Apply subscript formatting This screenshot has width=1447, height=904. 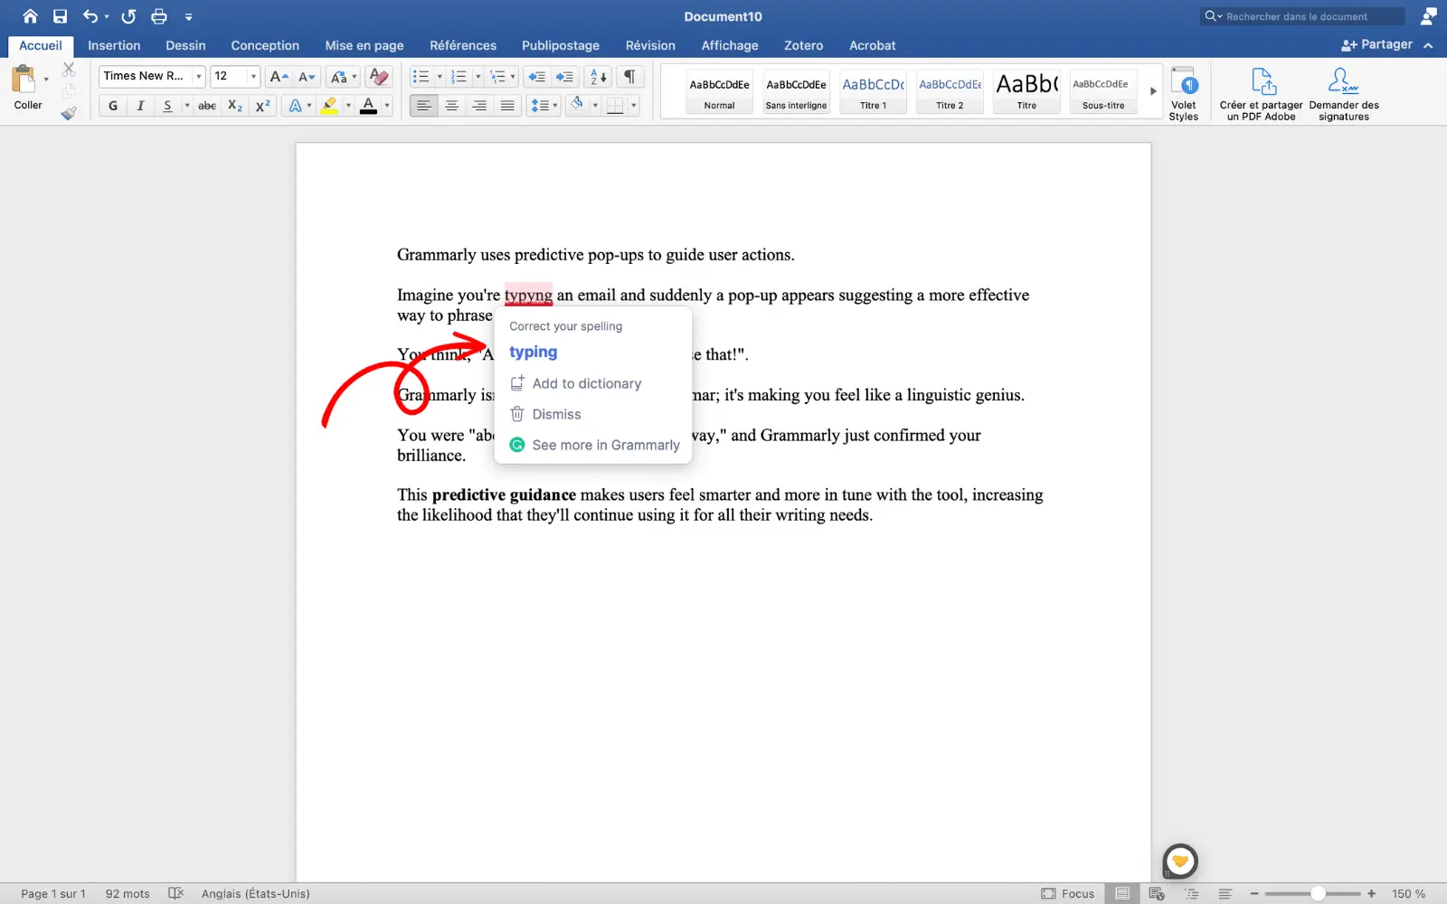[234, 106]
